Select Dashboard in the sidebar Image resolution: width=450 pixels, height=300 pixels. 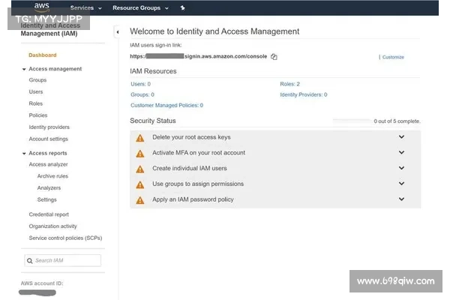click(43, 55)
